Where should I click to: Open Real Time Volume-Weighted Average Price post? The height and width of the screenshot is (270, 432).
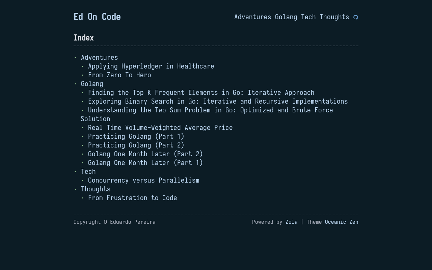point(160,128)
